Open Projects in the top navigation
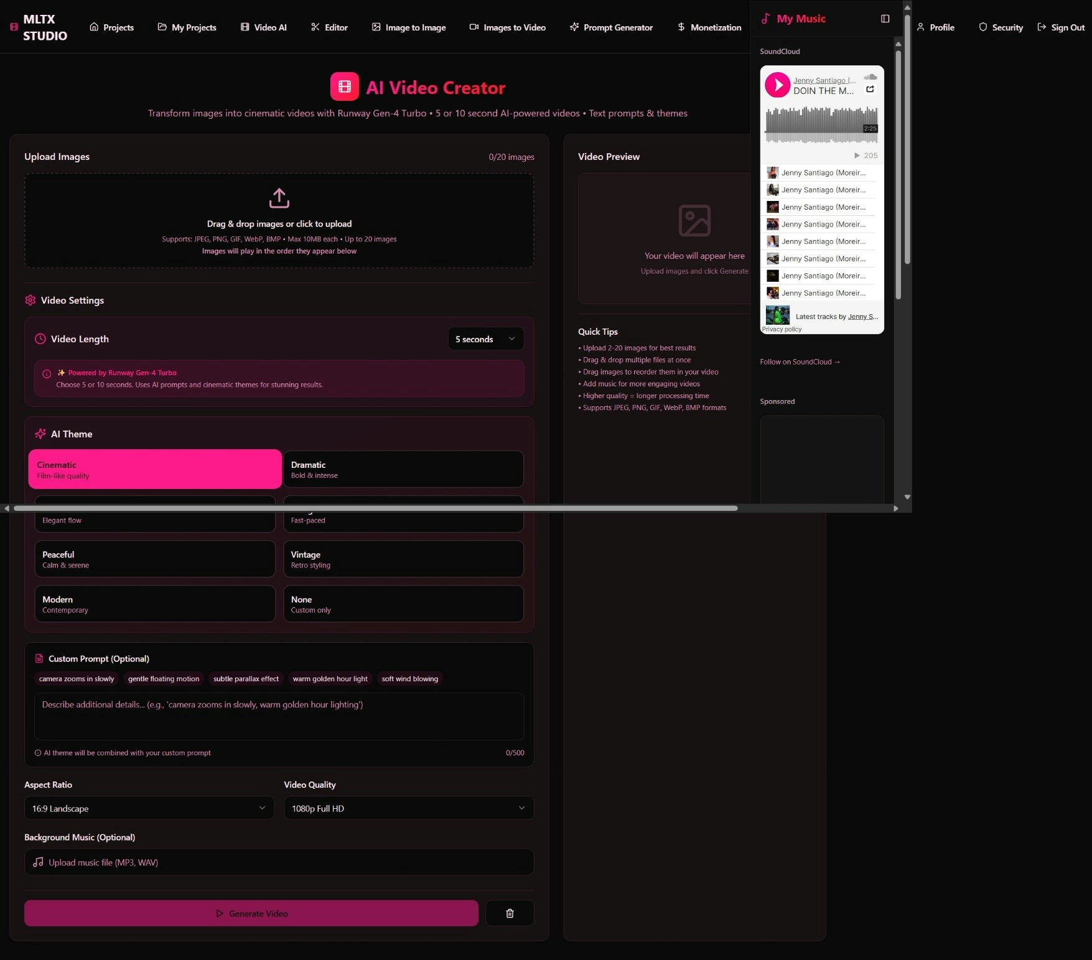Viewport: 1092px width, 960px height. pyautogui.click(x=112, y=27)
